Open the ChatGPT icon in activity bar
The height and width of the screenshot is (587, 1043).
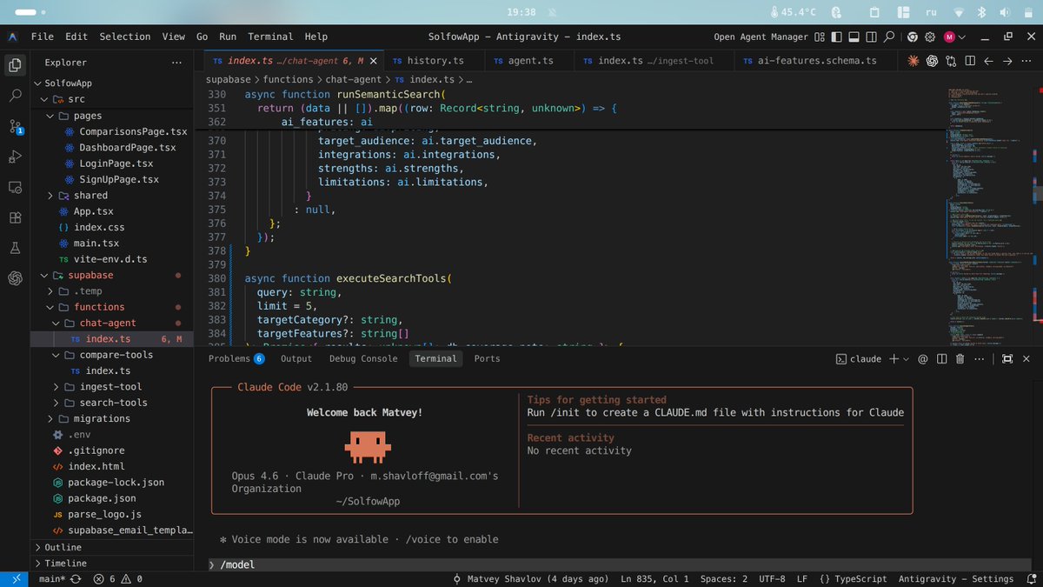15,278
